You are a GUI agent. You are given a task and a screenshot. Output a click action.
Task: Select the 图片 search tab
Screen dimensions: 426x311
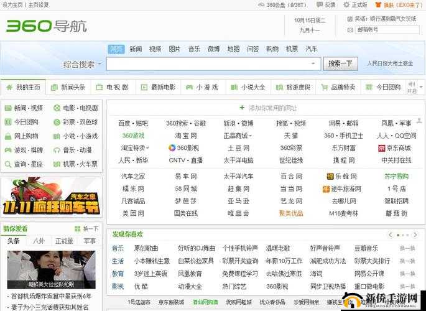(174, 49)
